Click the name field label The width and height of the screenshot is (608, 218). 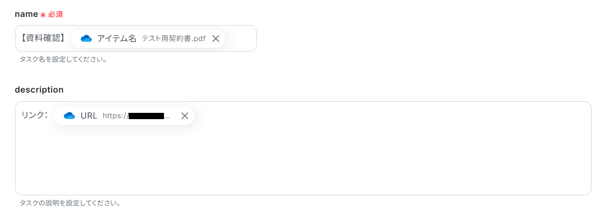(26, 14)
